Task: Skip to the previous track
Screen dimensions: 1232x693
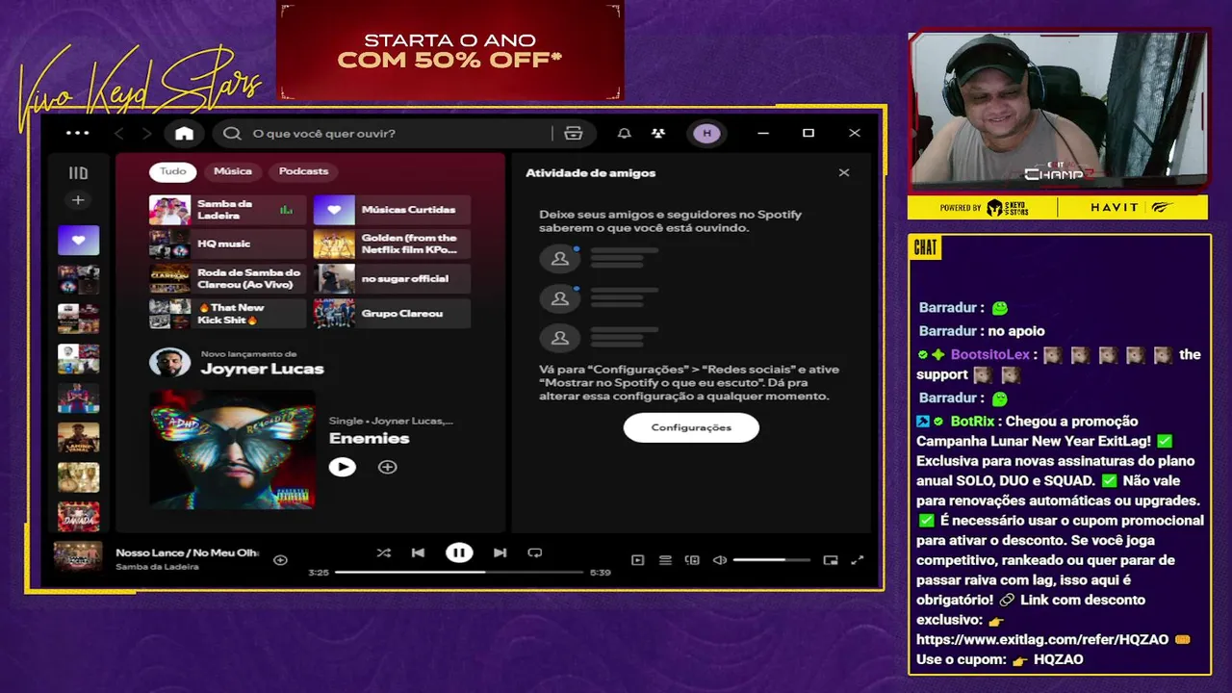Action: (x=418, y=552)
